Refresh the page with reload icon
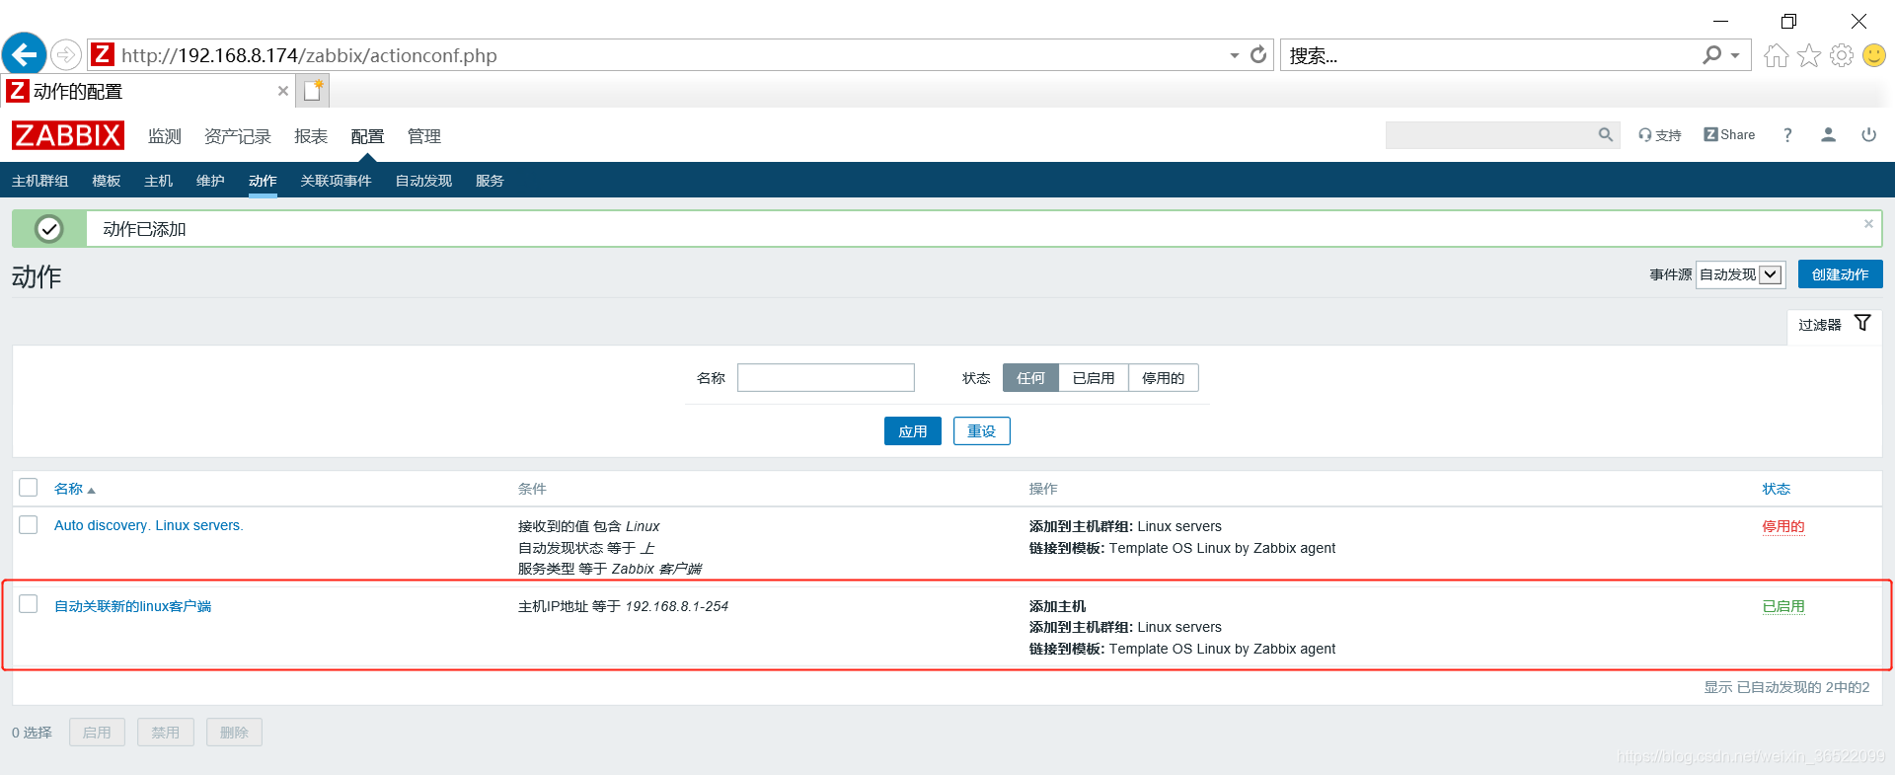This screenshot has width=1895, height=775. 1258,54
